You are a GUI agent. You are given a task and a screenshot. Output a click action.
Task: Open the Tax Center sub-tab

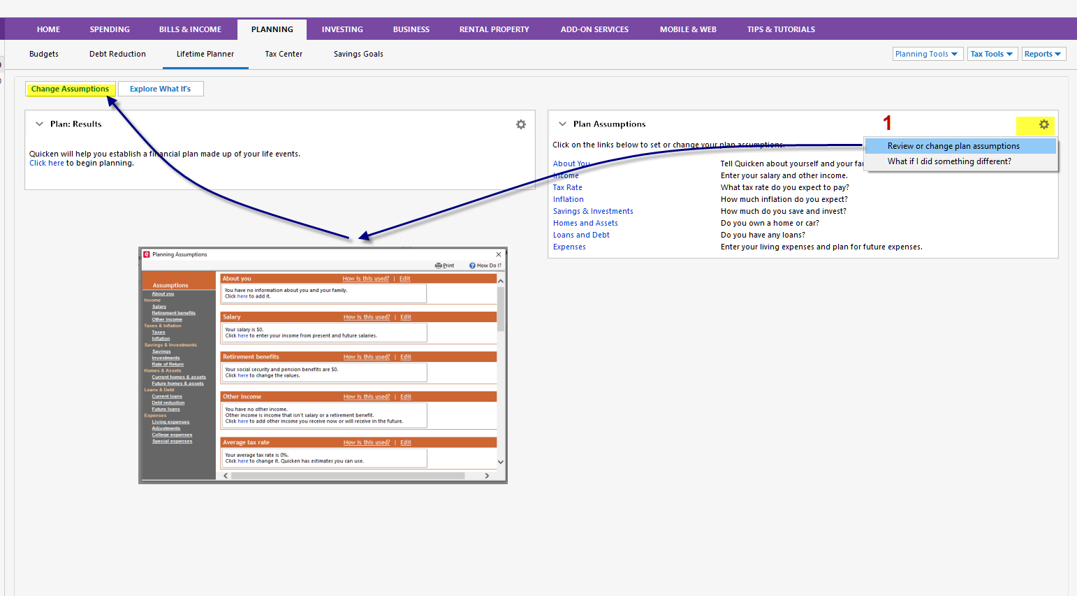click(284, 54)
